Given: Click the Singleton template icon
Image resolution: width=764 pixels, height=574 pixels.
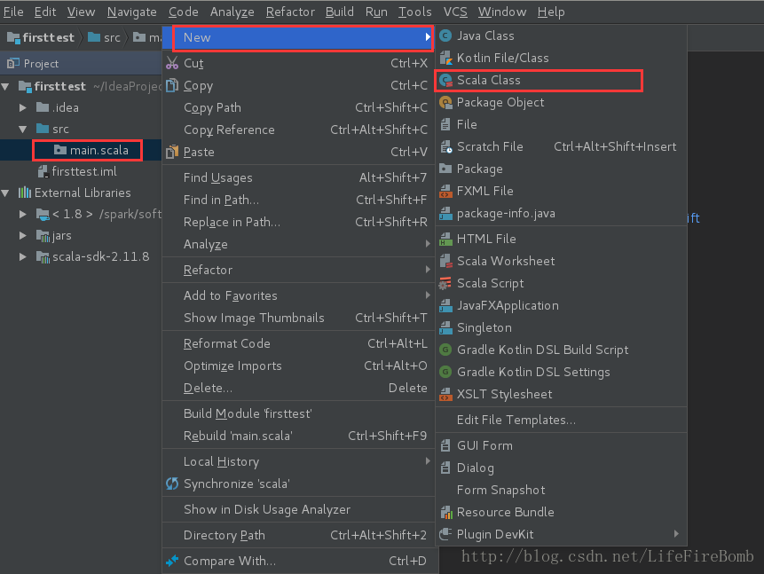Looking at the screenshot, I should (445, 328).
